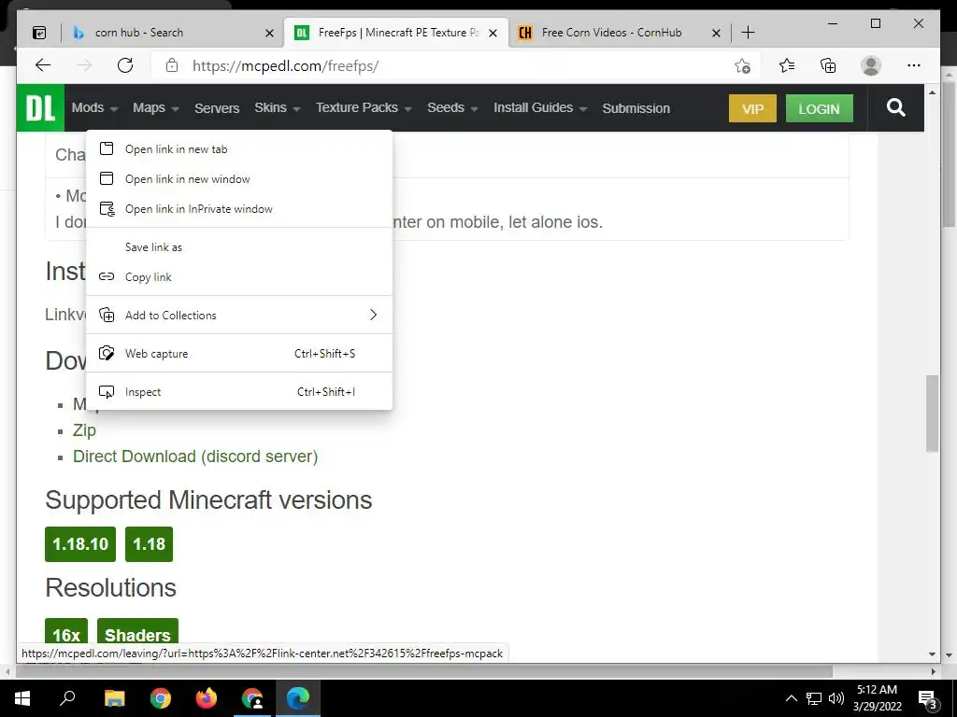Open the Favorites list icon
The image size is (957, 717).
point(787,65)
